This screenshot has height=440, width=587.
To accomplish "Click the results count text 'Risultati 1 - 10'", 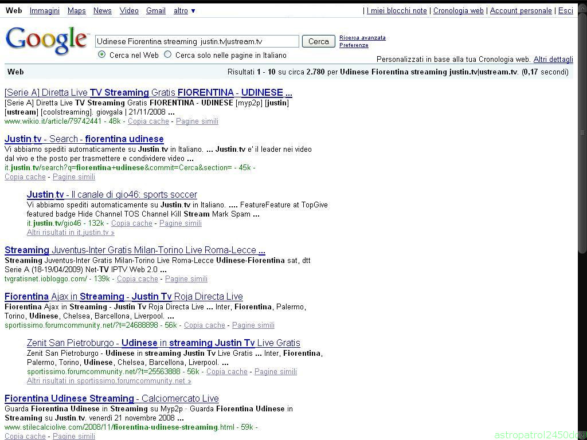I will 251,72.
